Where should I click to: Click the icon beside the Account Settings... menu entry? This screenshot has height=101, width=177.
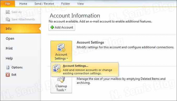pyautogui.click(x=57, y=68)
